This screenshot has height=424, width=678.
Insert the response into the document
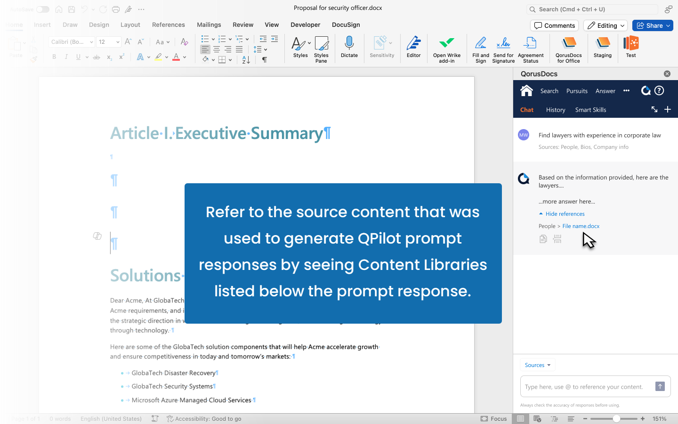coord(557,239)
